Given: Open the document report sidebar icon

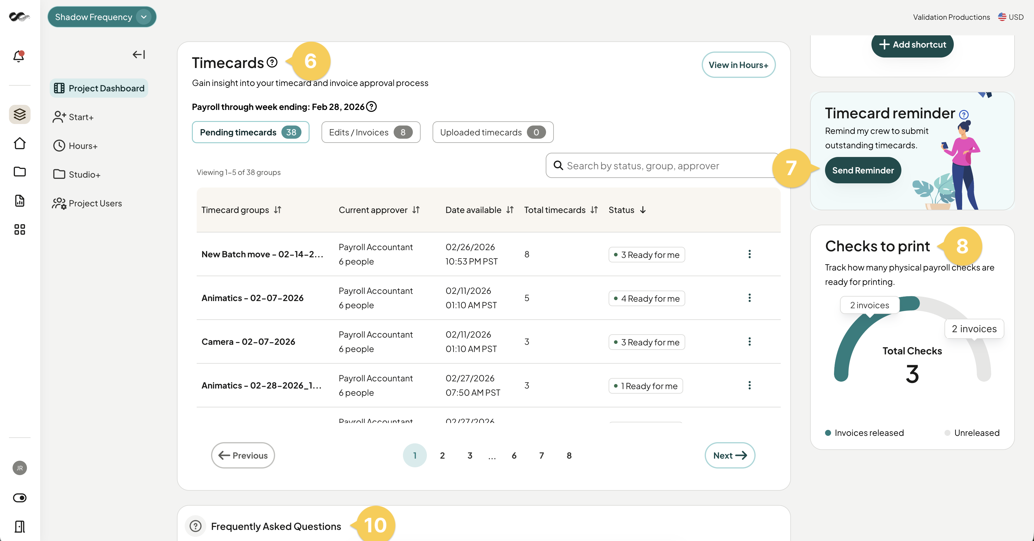Looking at the screenshot, I should point(20,201).
